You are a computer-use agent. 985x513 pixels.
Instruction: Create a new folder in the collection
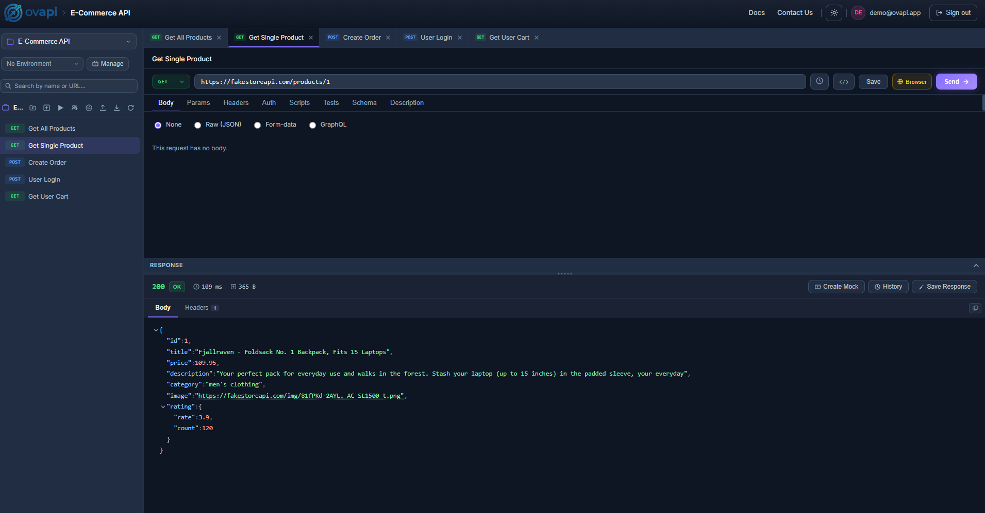click(x=32, y=108)
